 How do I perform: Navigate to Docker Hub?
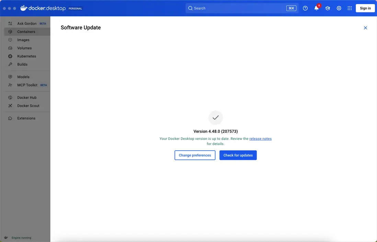click(27, 97)
